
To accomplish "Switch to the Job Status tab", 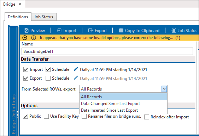I will pos(44,17).
